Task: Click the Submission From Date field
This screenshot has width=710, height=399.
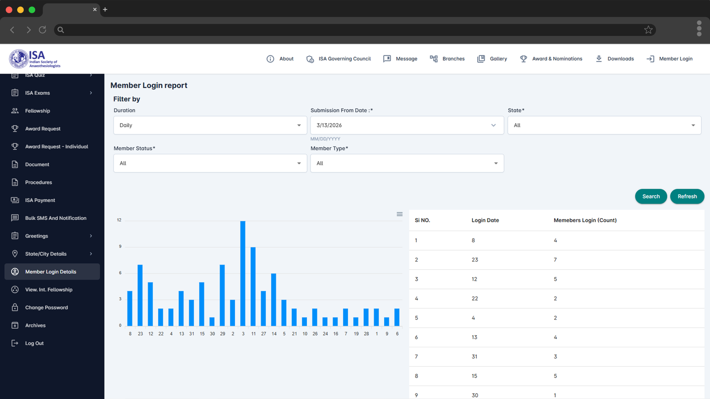Action: (x=407, y=125)
